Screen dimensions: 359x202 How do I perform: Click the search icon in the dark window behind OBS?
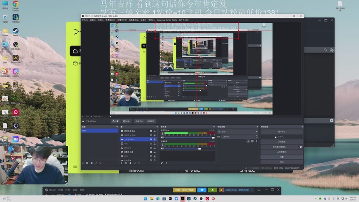coord(326,49)
